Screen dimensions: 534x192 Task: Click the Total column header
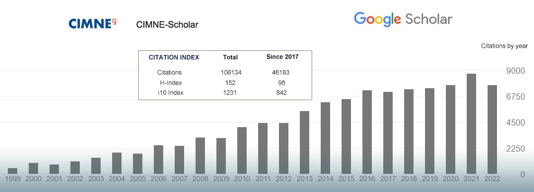click(230, 57)
